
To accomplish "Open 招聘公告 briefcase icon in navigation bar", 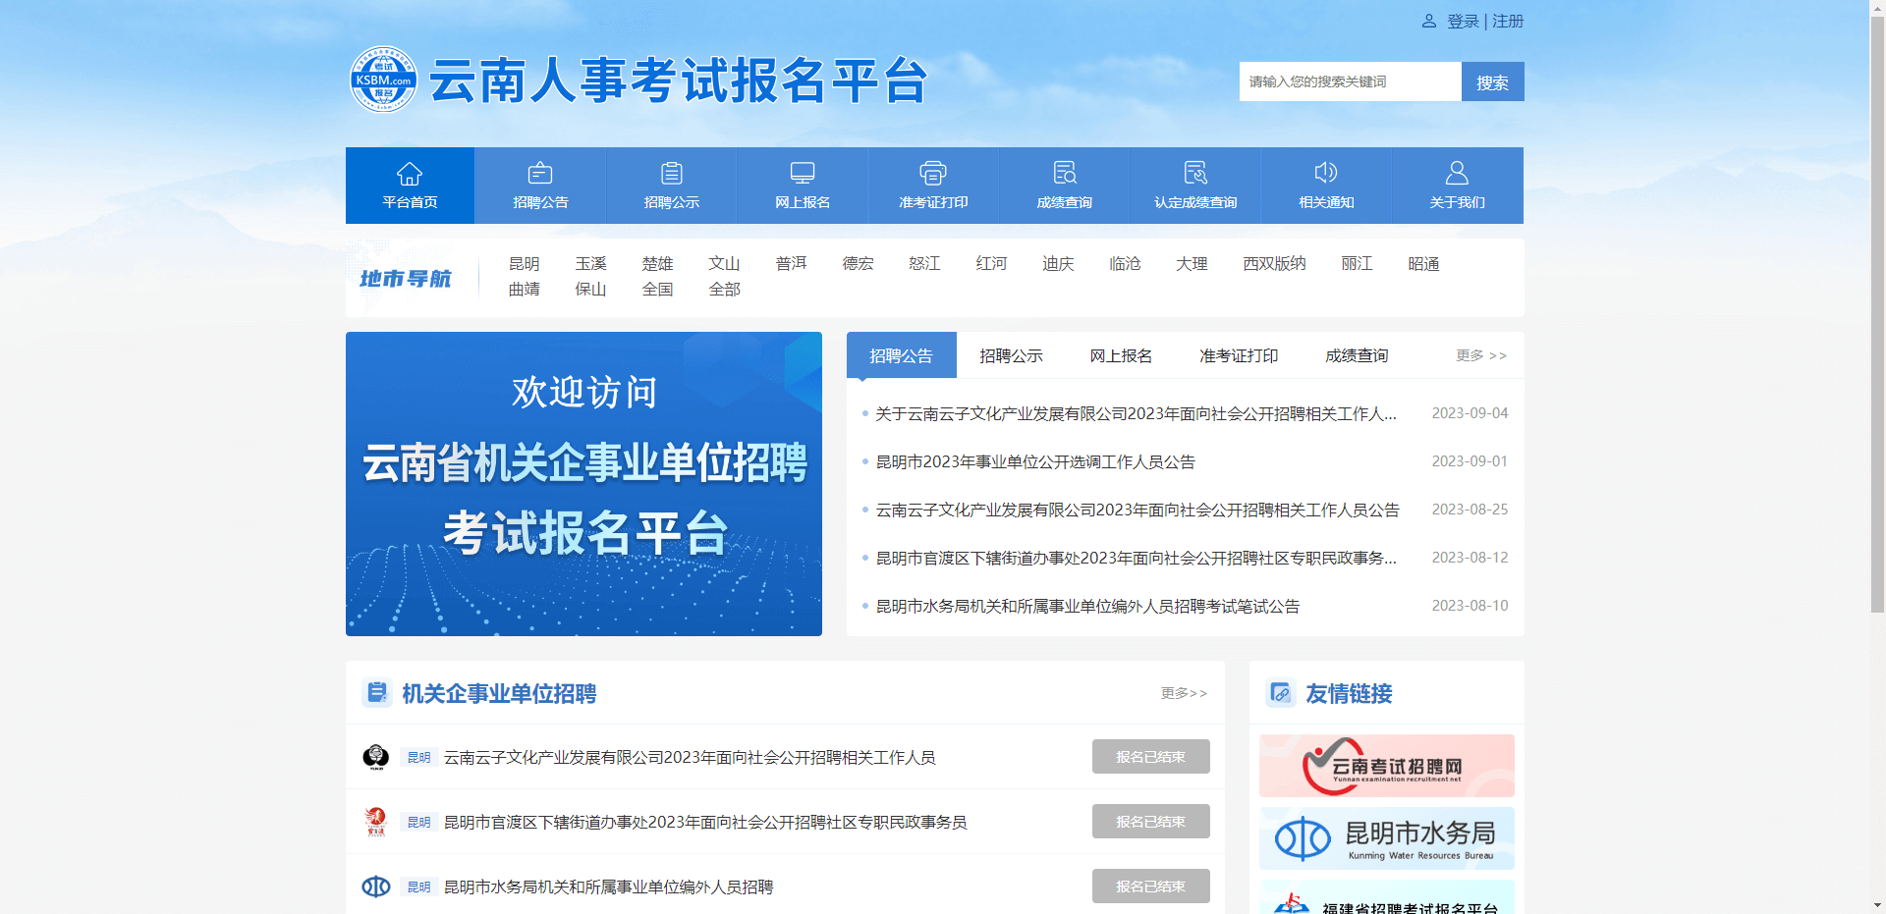I will [540, 174].
